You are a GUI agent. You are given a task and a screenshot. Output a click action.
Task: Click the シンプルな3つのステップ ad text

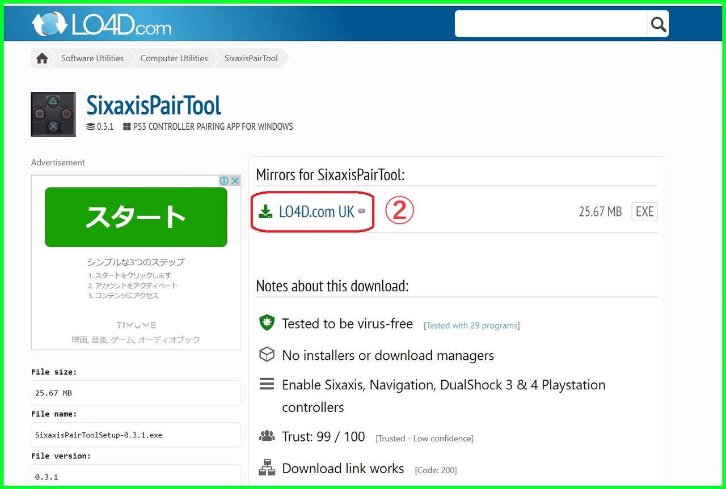pos(136,262)
